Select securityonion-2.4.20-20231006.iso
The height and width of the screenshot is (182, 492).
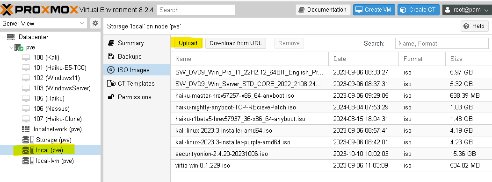[x=331, y=154]
